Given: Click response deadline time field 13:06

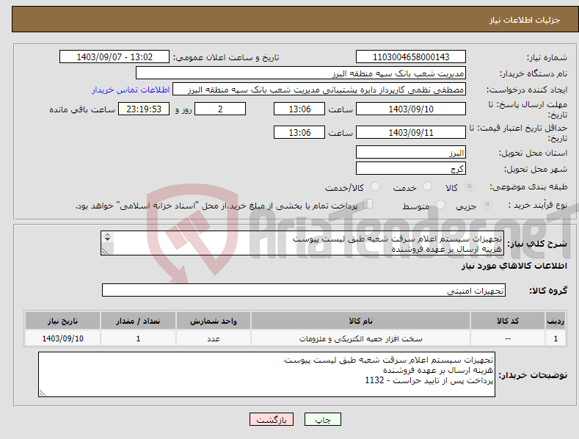Looking at the screenshot, I should (x=299, y=109).
